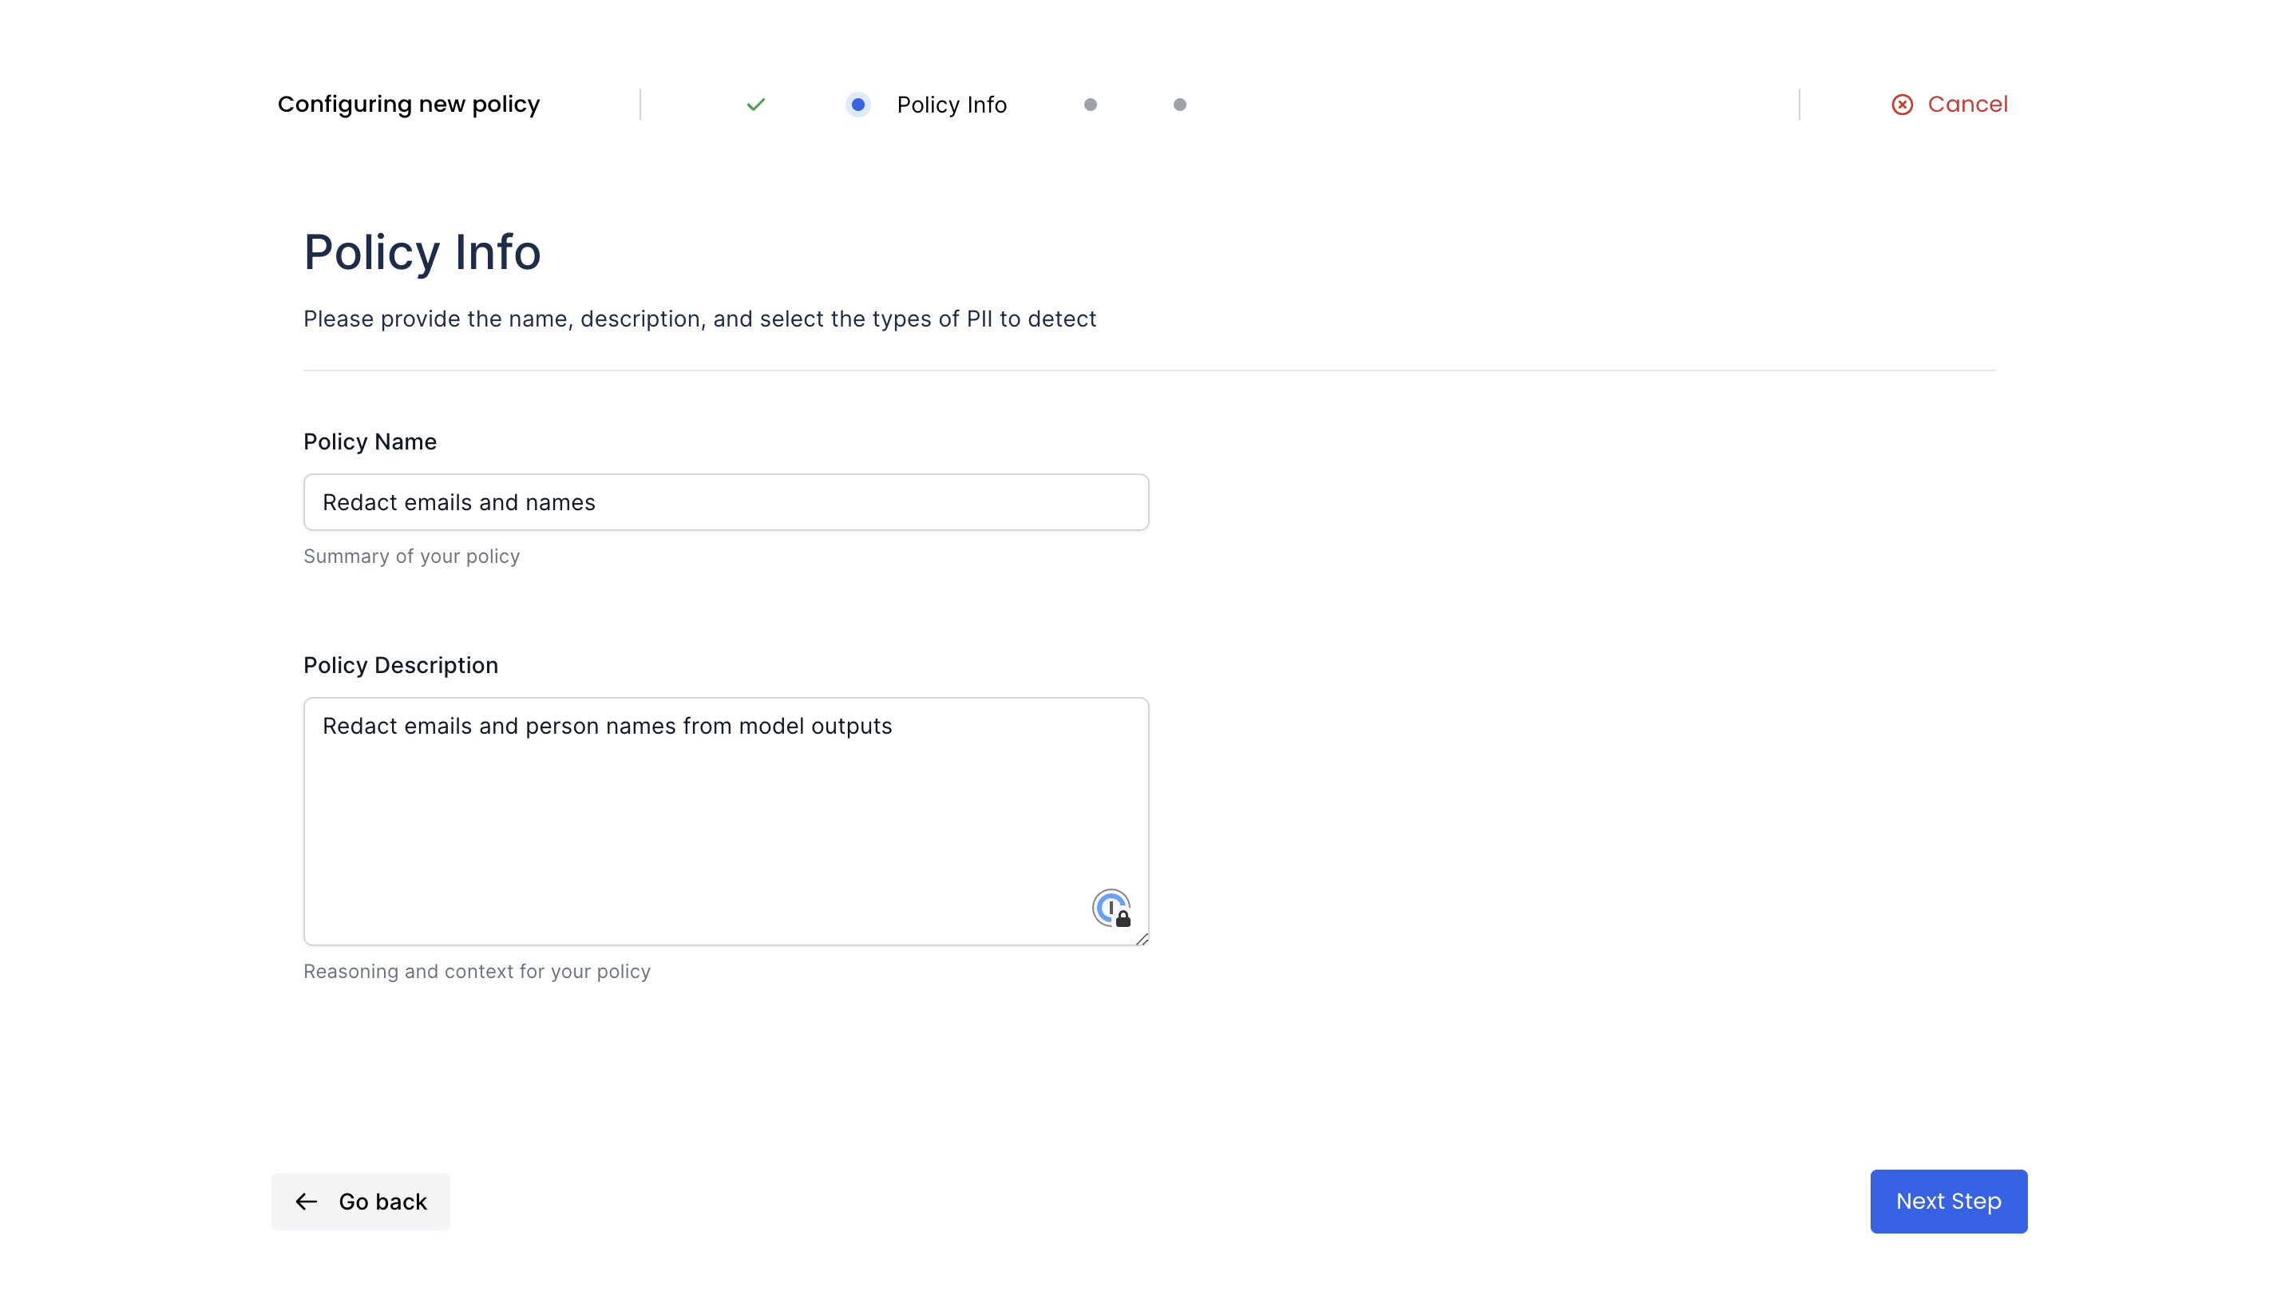Click the 'Policy Description' field label

[401, 665]
